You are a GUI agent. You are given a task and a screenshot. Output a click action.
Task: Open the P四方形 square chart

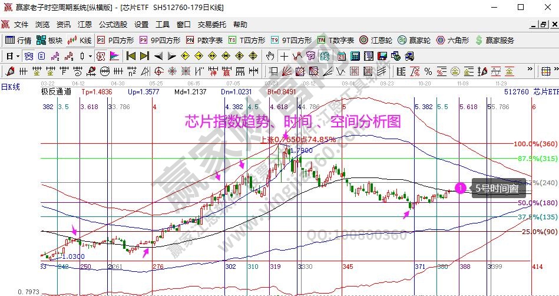(x=115, y=40)
